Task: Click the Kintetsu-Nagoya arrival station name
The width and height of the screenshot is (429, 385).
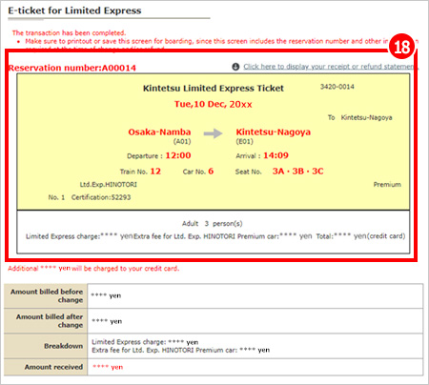Action: pyautogui.click(x=274, y=132)
